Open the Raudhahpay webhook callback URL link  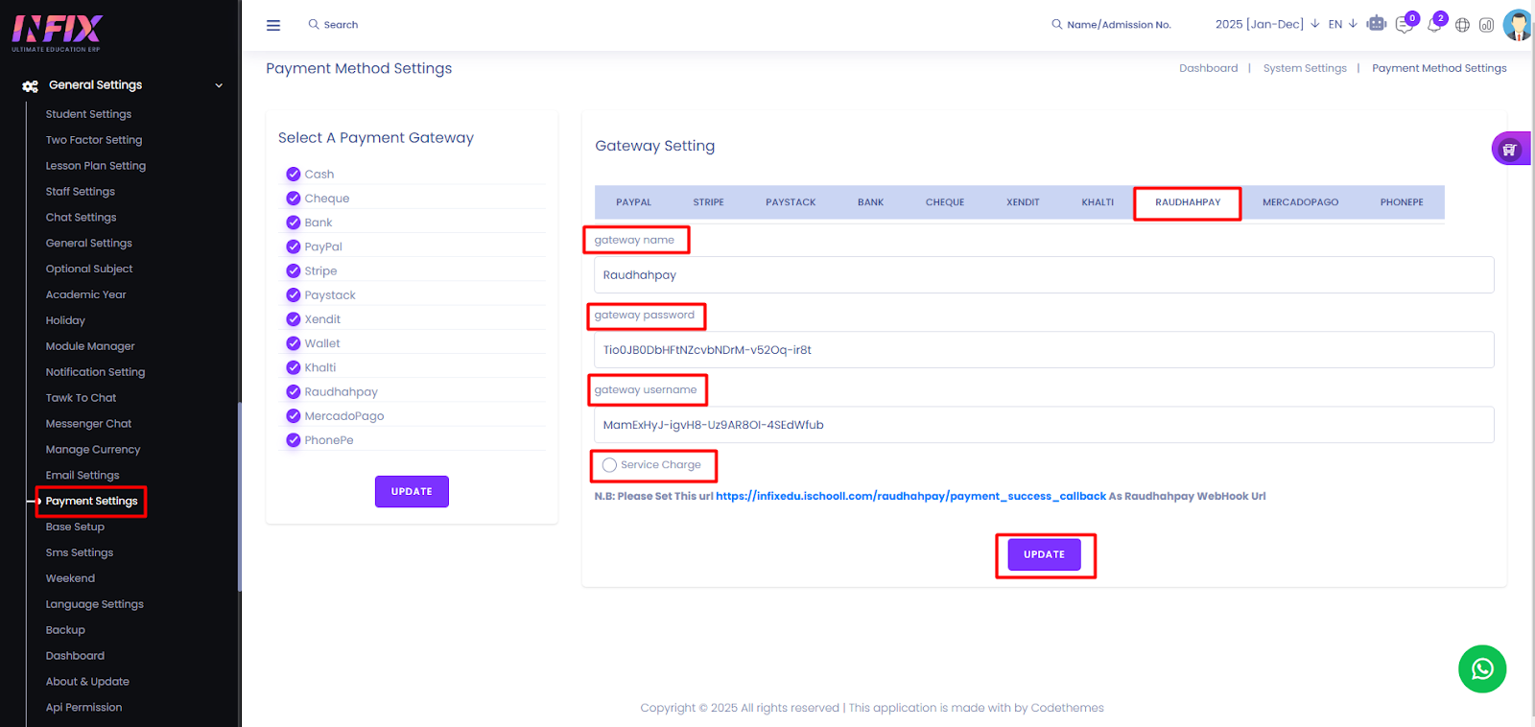910,496
